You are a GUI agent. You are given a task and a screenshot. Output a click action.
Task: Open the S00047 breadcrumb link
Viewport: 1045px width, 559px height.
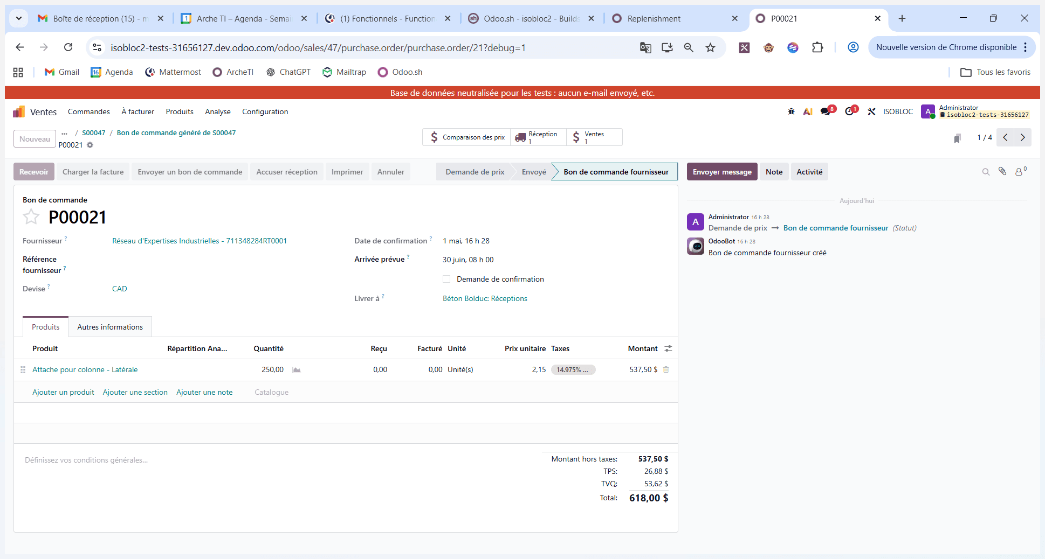(94, 133)
